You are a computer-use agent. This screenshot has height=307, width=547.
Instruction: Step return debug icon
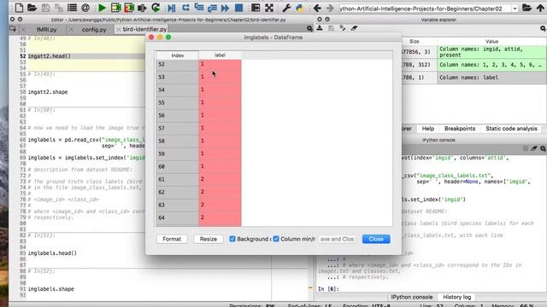(212, 8)
